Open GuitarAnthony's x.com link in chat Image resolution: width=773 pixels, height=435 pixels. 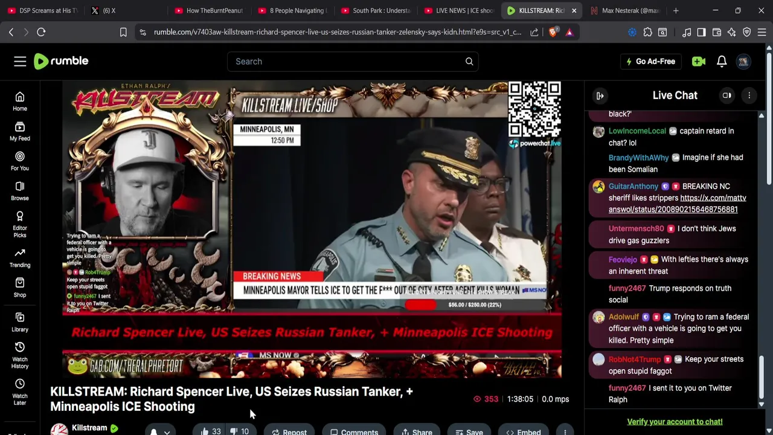point(677,204)
